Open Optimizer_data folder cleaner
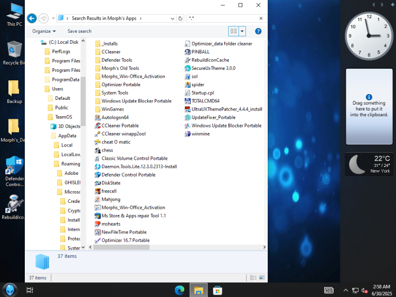The height and width of the screenshot is (297, 396). point(219,44)
